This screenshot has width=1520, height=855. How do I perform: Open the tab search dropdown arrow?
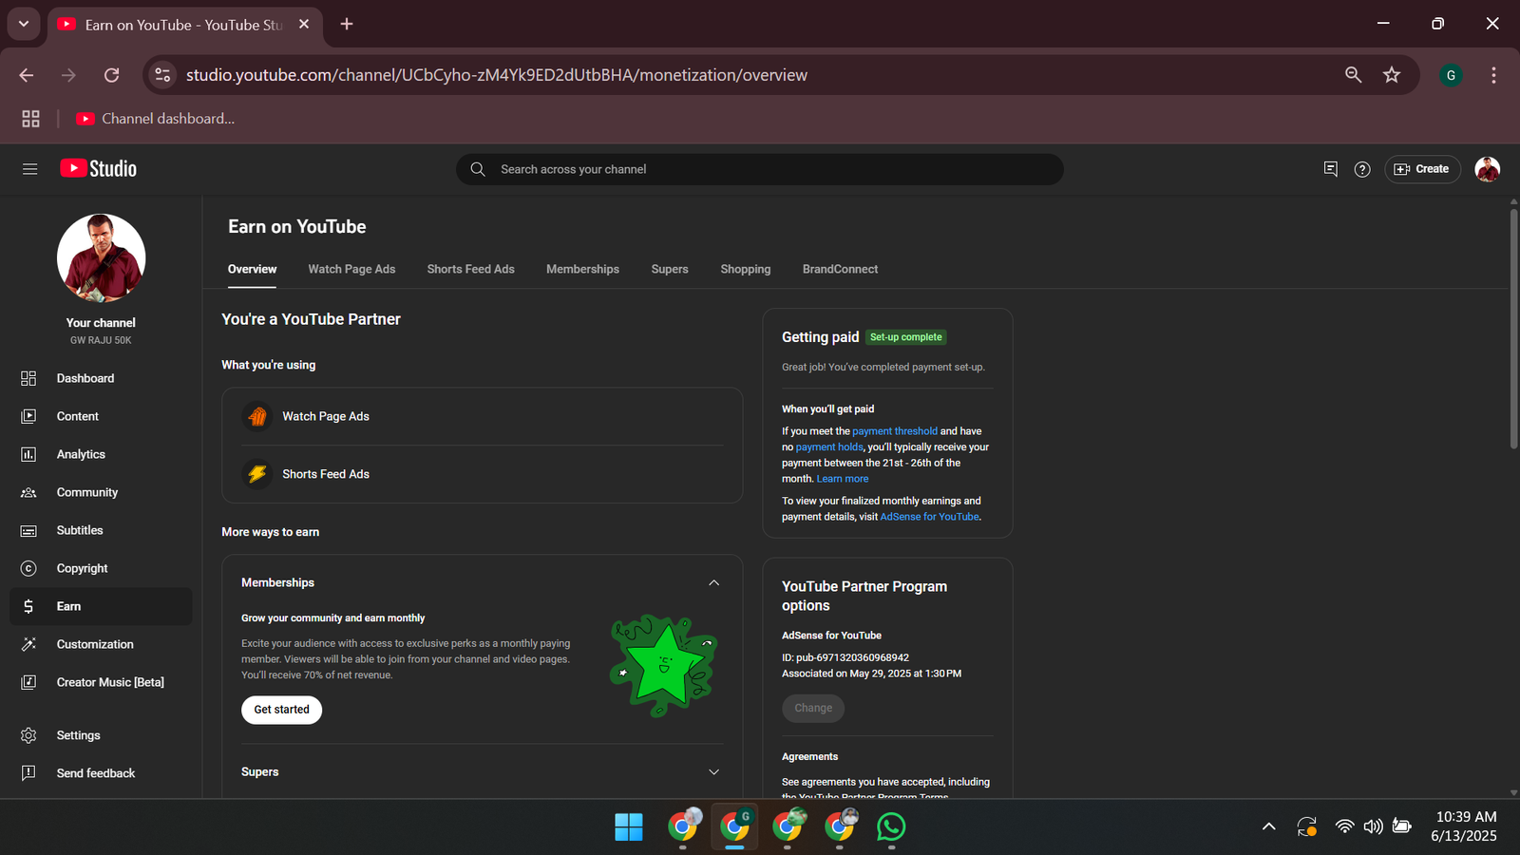point(24,24)
